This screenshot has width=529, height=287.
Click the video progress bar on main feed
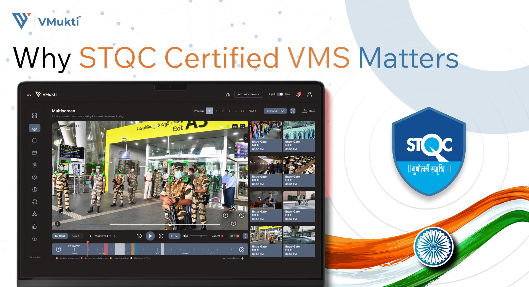tap(150, 225)
